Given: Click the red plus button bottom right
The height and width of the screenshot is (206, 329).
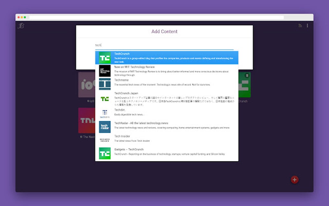Looking at the screenshot, I should point(294,180).
